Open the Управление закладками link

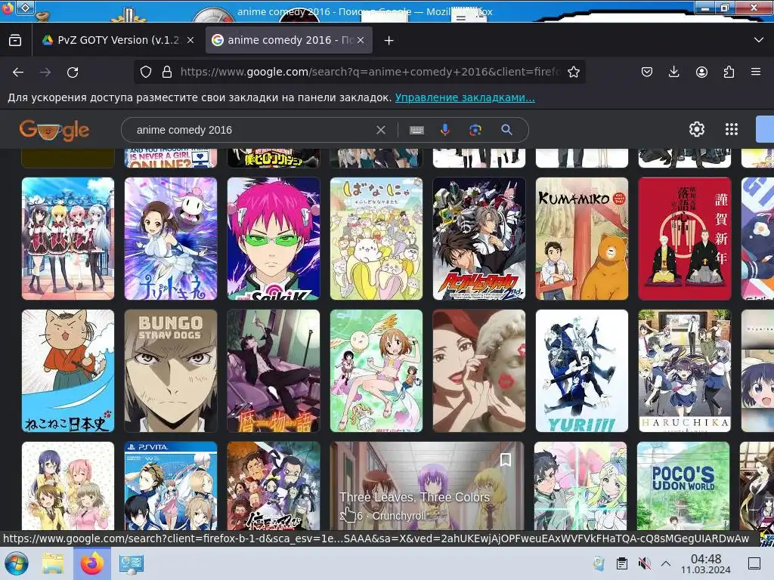(465, 97)
